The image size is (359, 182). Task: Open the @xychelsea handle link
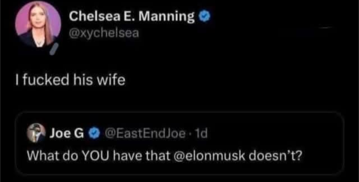[104, 33]
